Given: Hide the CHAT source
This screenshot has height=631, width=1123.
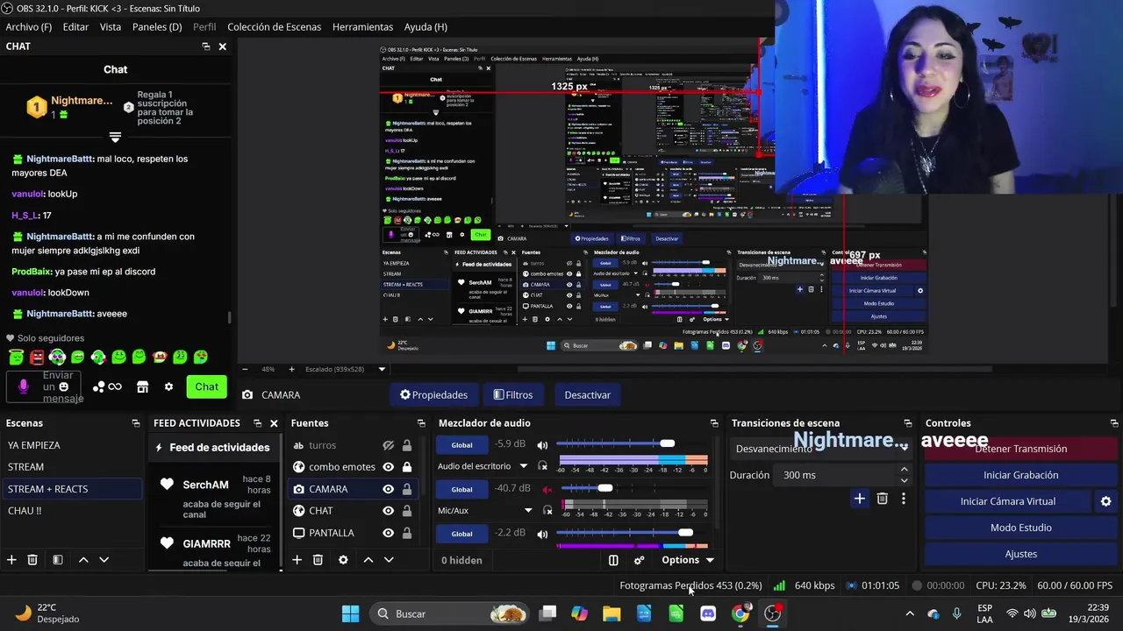Looking at the screenshot, I should click(x=388, y=511).
